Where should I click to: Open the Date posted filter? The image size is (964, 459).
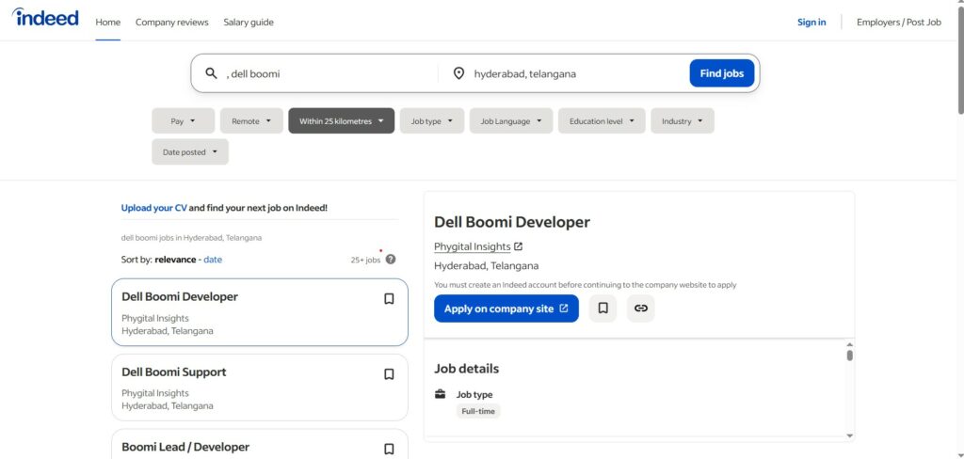(189, 152)
